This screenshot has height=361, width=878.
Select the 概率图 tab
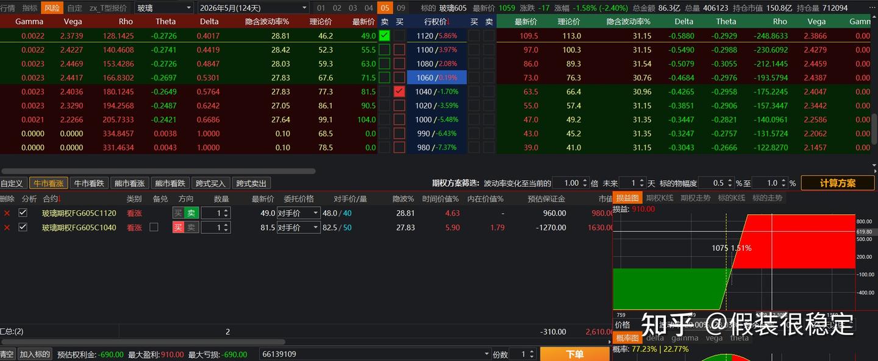tap(627, 338)
